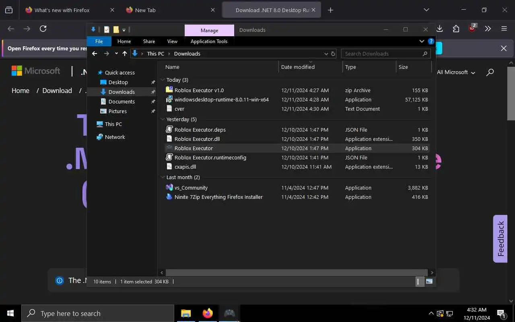Open All Microsoft dropdown on webpage
Screen dimensions: 515x322
coord(456,72)
